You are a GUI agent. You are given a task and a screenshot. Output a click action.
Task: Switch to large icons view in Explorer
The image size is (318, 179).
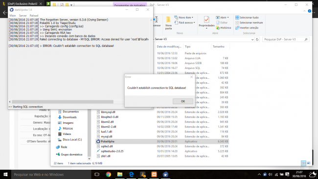pyautogui.click(x=309, y=163)
